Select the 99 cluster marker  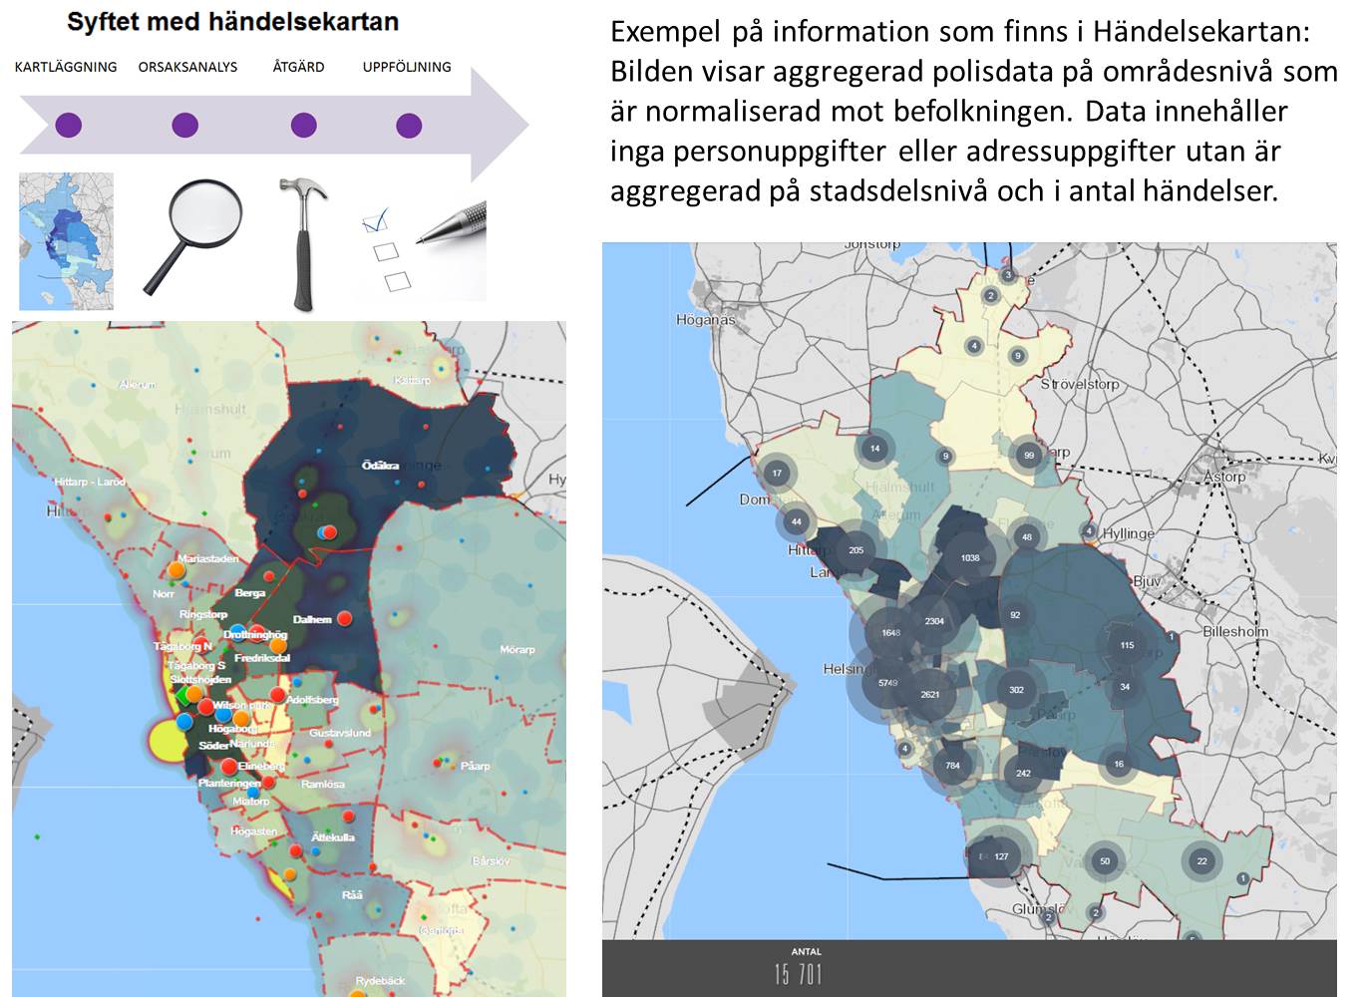pyautogui.click(x=1029, y=456)
